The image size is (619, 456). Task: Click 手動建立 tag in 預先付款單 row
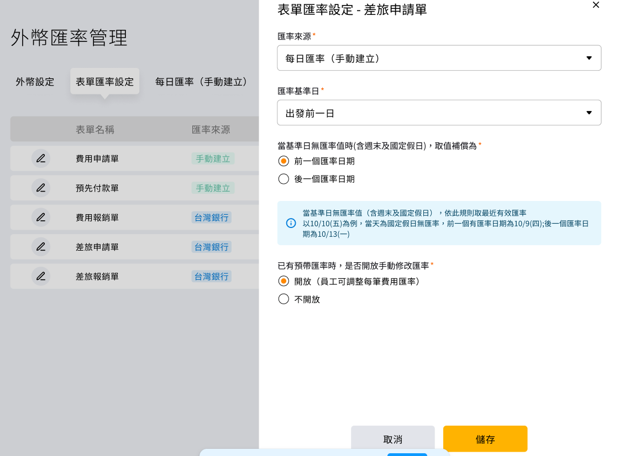(213, 188)
